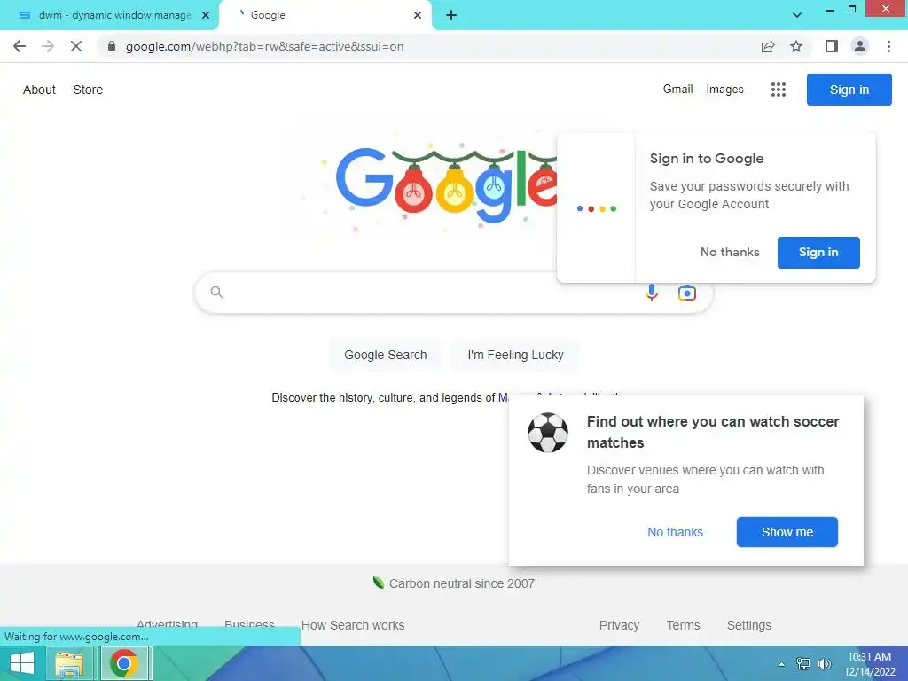908x681 pixels.
Task: Open the Store link
Action: click(88, 90)
